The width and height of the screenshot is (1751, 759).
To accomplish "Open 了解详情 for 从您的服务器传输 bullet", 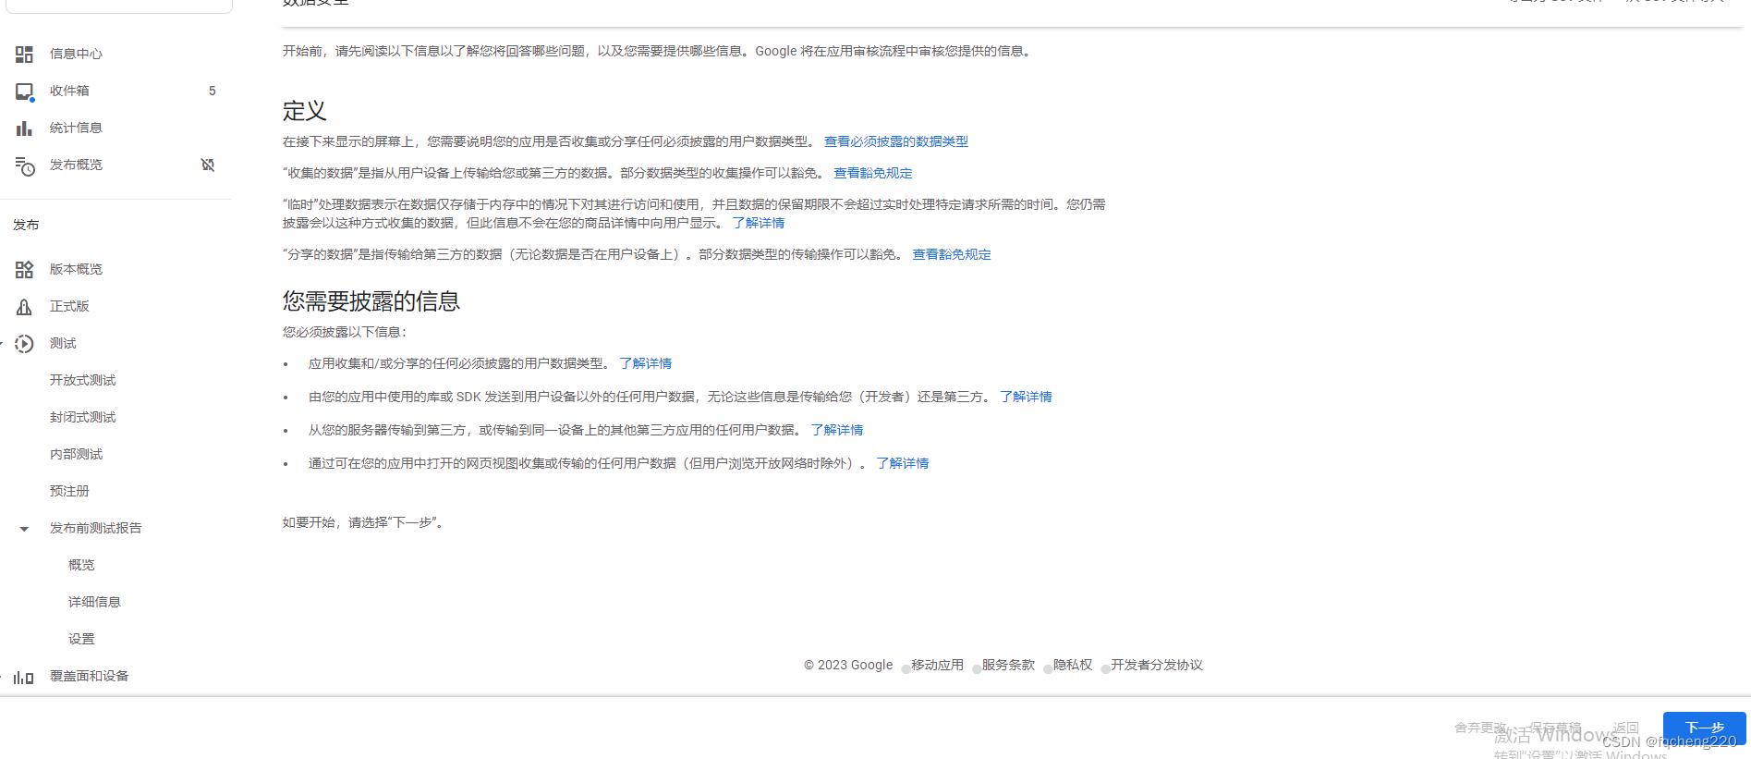I will click(x=837, y=430).
